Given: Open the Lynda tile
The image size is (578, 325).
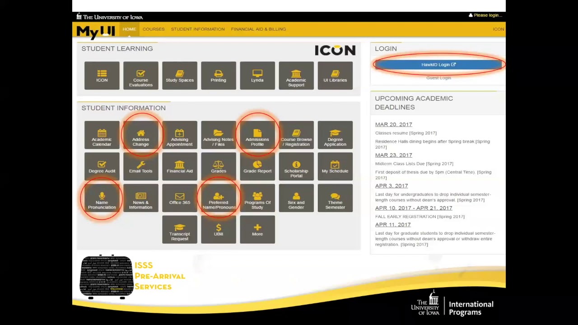Looking at the screenshot, I should tap(257, 76).
